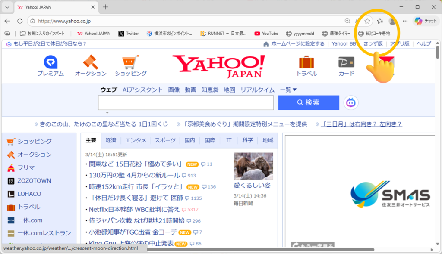
Task: Expand the 一覧 search category dropdown
Action: tap(288, 90)
